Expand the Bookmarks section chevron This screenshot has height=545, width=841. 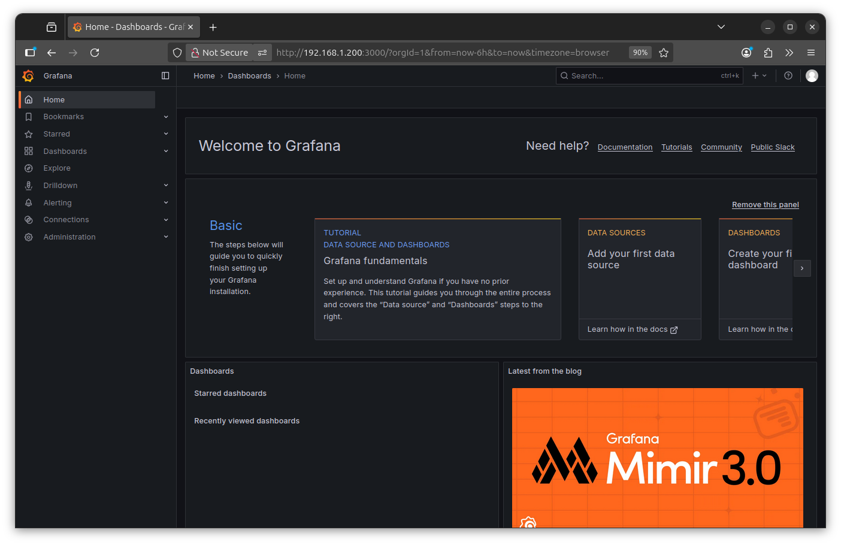166,117
